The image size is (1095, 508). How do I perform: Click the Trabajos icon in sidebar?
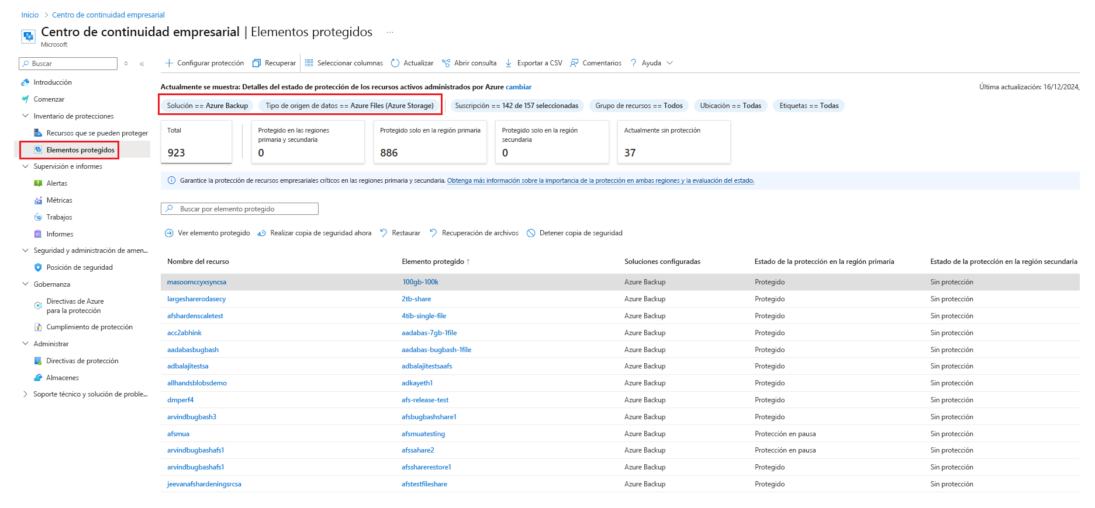(38, 217)
